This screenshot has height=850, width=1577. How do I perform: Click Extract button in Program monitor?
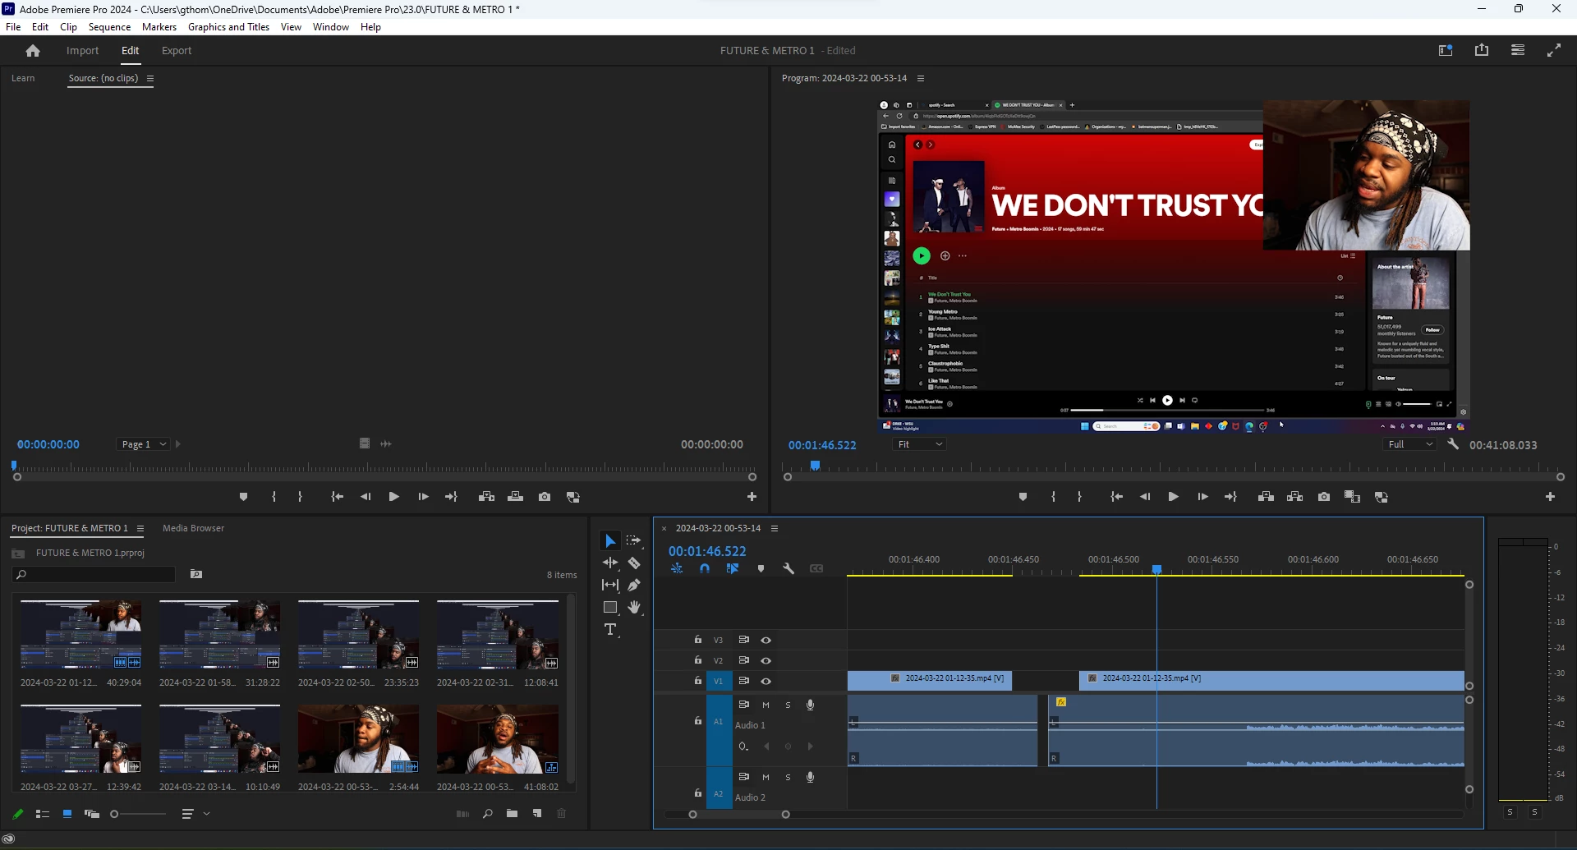tap(1295, 497)
